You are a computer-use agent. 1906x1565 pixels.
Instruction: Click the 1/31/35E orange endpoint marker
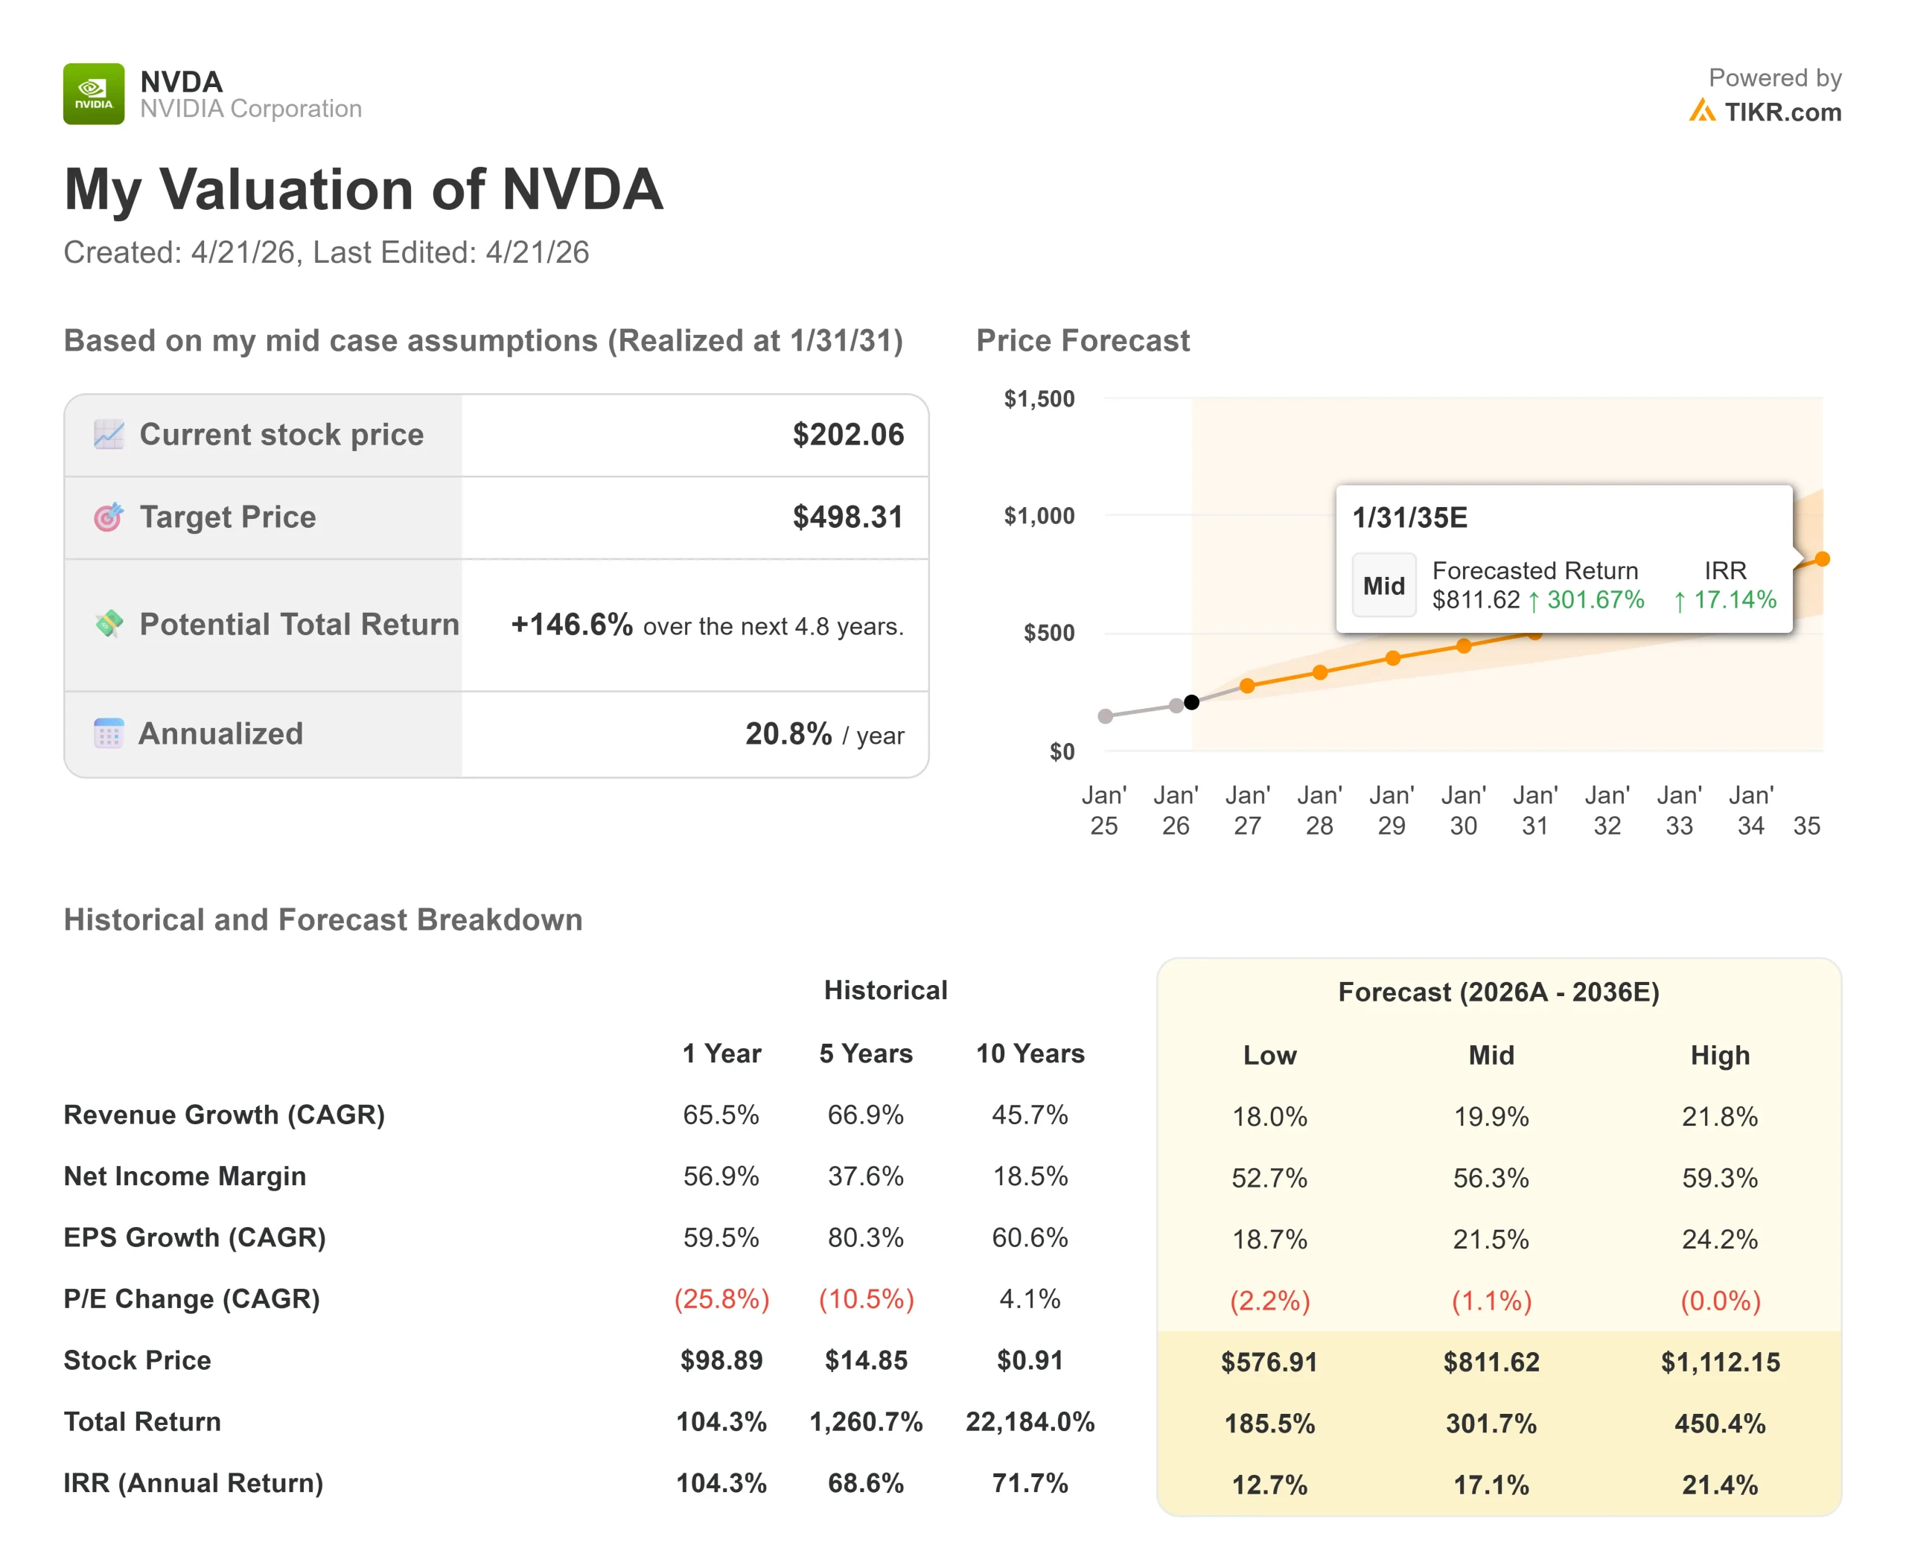tap(1822, 559)
